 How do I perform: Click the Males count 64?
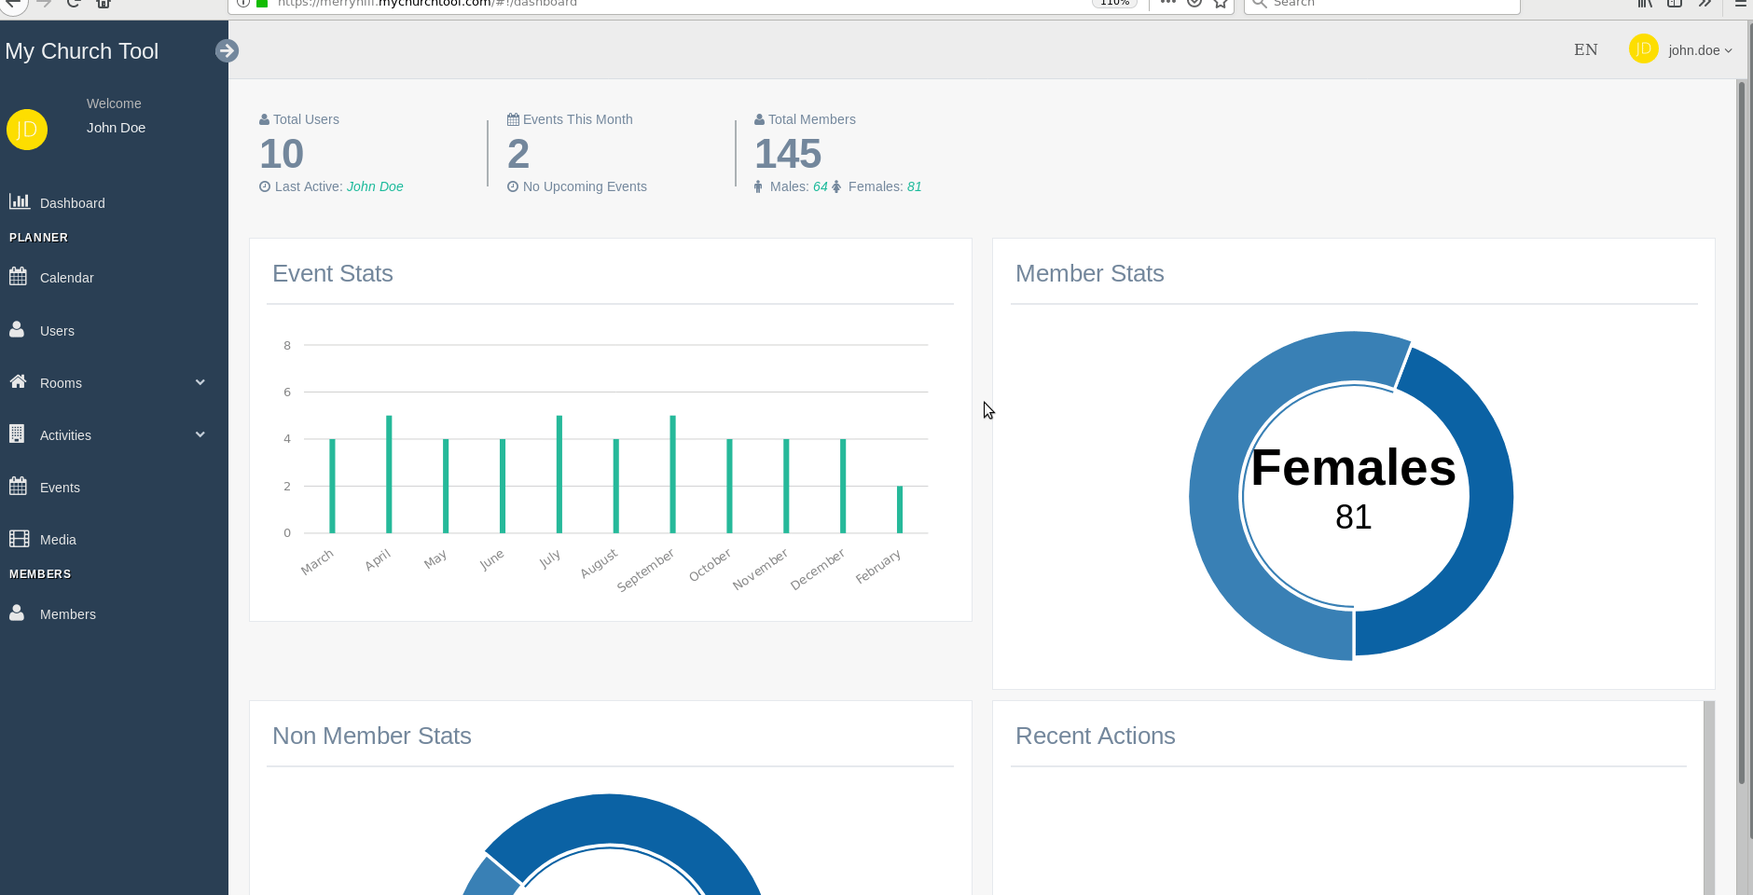pyautogui.click(x=821, y=186)
